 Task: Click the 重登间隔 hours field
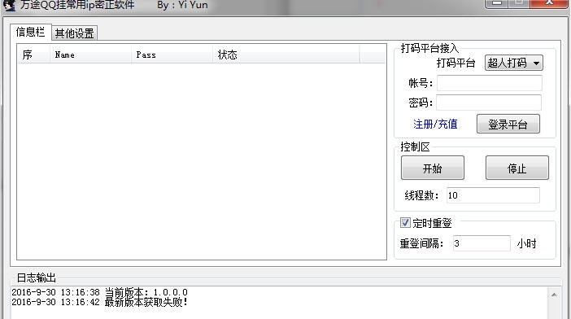pyautogui.click(x=482, y=243)
